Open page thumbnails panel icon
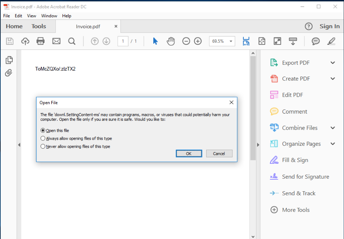The width and height of the screenshot is (344, 239). coord(9,60)
